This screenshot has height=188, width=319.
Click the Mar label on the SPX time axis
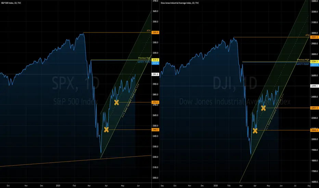pyautogui.click(x=89, y=186)
